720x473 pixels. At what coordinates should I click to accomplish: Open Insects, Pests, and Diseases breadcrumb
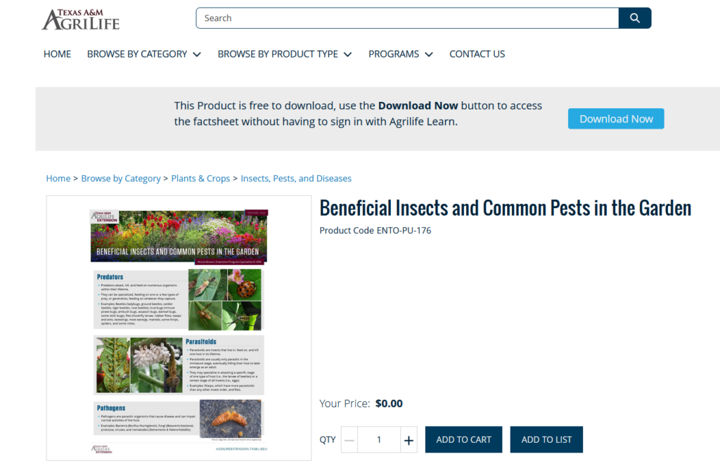click(296, 179)
